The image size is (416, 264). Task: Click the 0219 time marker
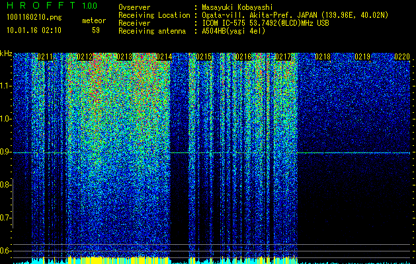(x=362, y=57)
